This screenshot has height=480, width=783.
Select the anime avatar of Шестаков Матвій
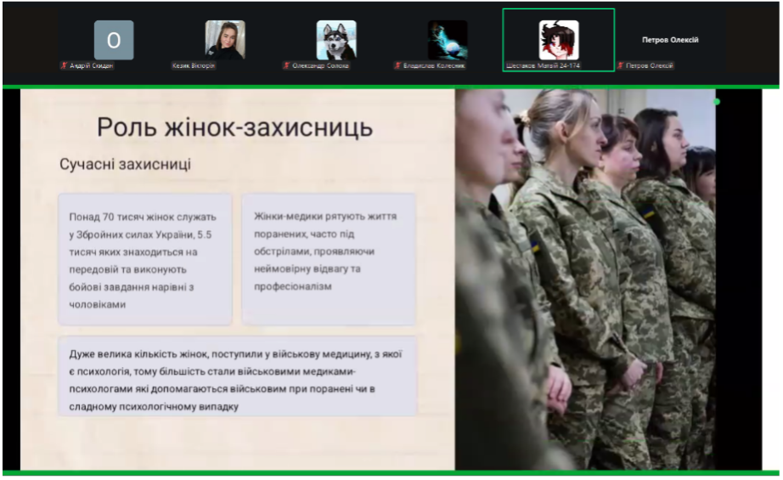pos(559,40)
